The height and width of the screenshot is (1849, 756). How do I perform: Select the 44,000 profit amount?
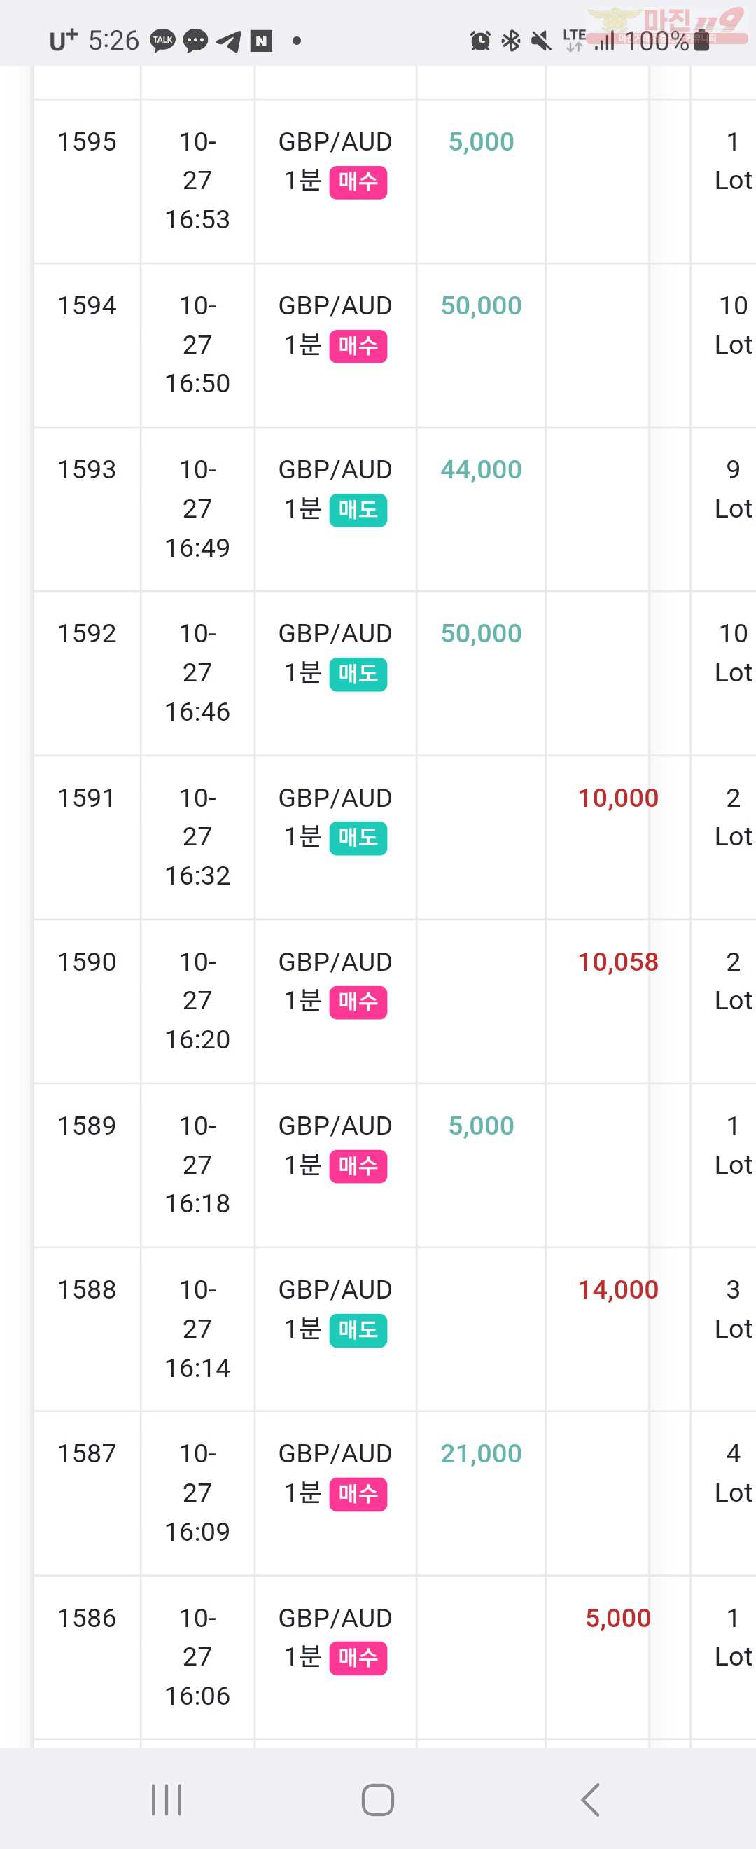[x=482, y=469]
